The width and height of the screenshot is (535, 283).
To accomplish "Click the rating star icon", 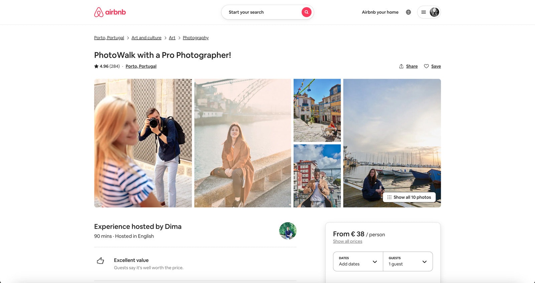I will pos(96,66).
